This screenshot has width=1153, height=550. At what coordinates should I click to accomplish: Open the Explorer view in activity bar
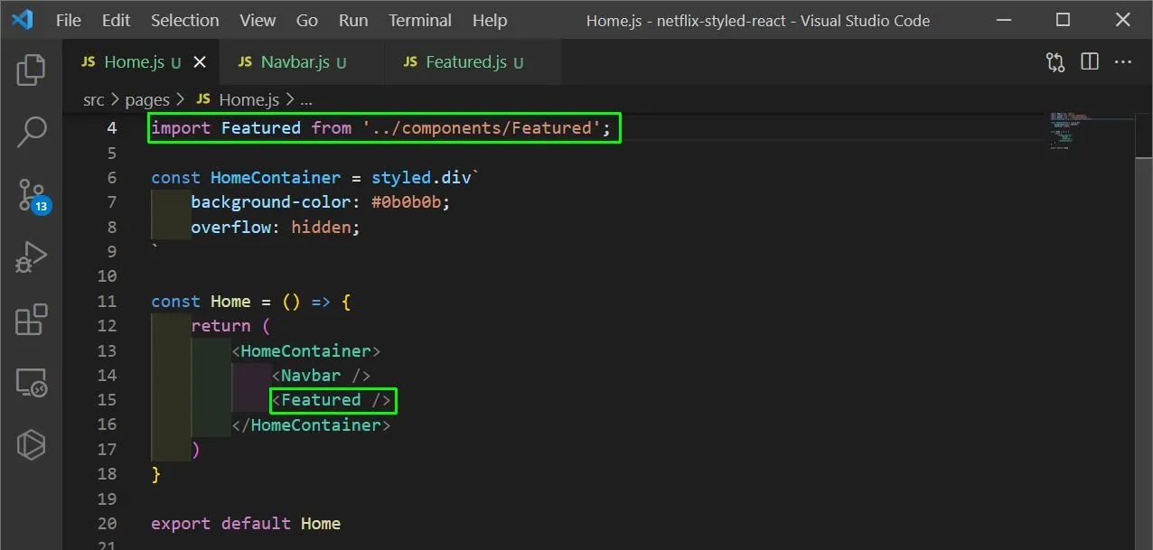tap(32, 70)
